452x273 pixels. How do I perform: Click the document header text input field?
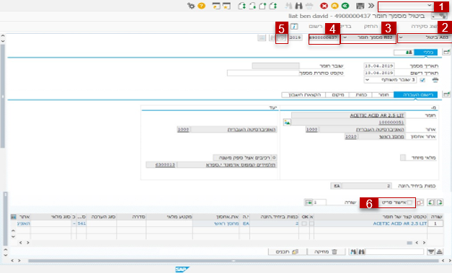click(263, 73)
